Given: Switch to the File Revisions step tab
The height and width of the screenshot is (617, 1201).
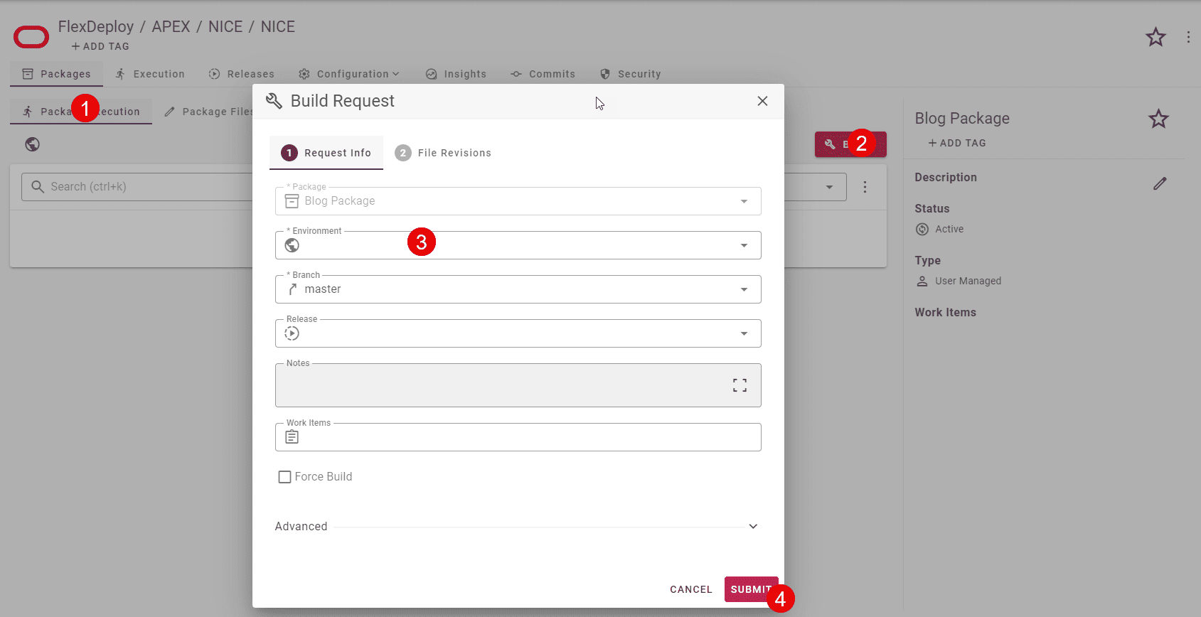Looking at the screenshot, I should [x=444, y=153].
